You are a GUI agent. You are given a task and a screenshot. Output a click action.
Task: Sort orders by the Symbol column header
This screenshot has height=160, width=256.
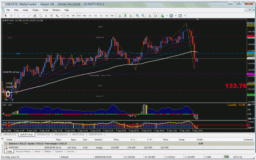[98, 140]
